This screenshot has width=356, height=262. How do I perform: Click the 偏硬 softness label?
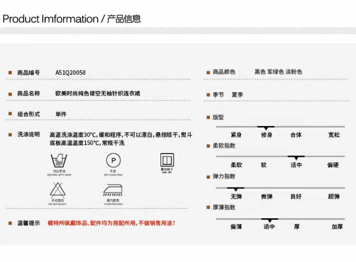click(x=333, y=165)
